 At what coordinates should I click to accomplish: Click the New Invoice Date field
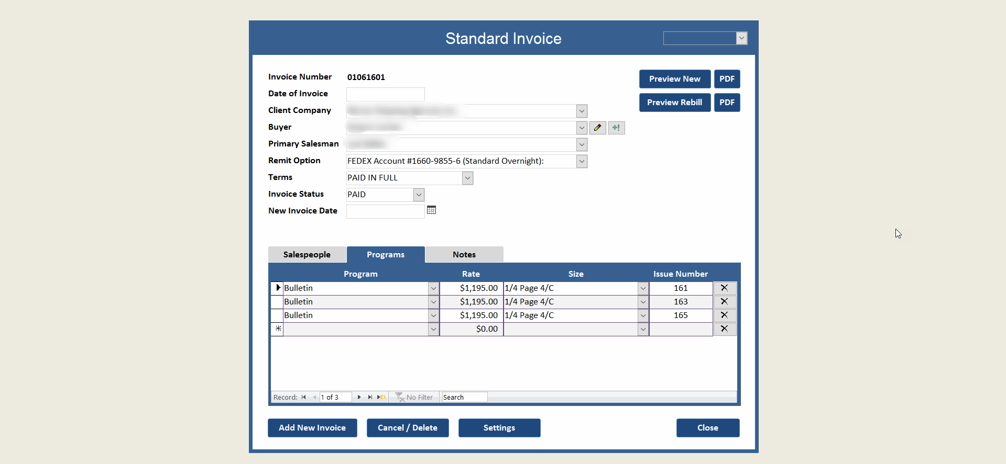(x=385, y=211)
